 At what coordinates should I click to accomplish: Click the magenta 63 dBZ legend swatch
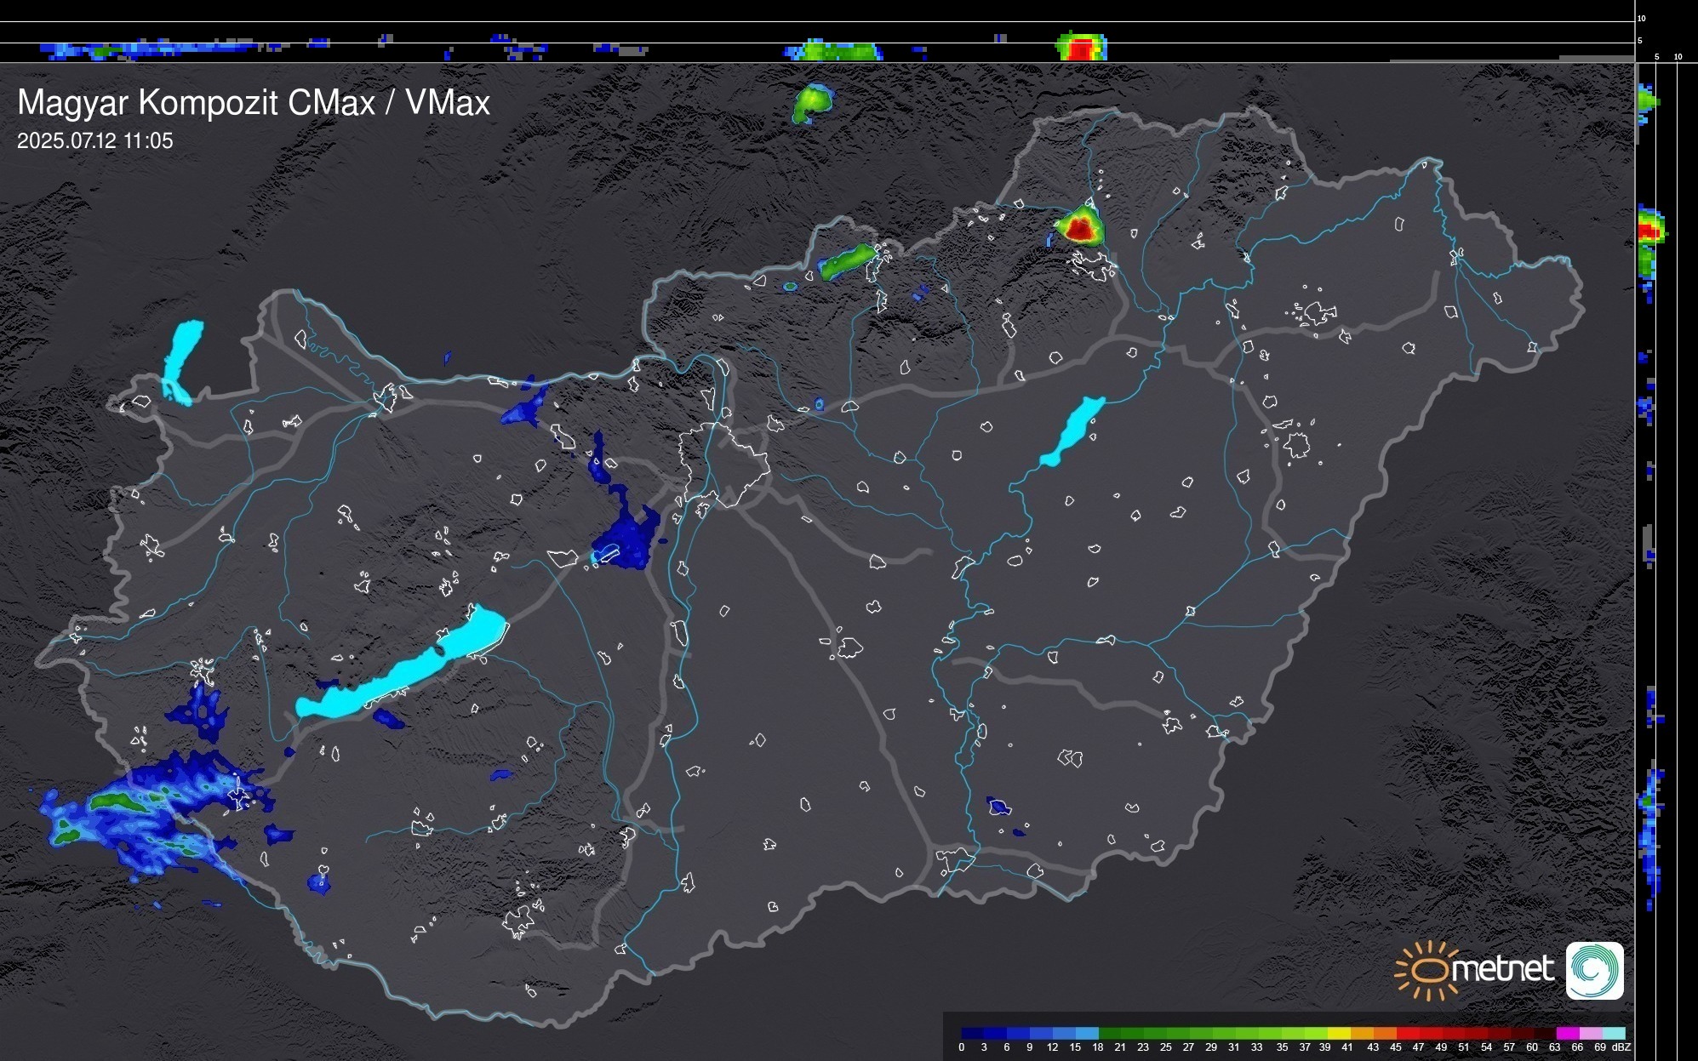click(x=1567, y=1033)
